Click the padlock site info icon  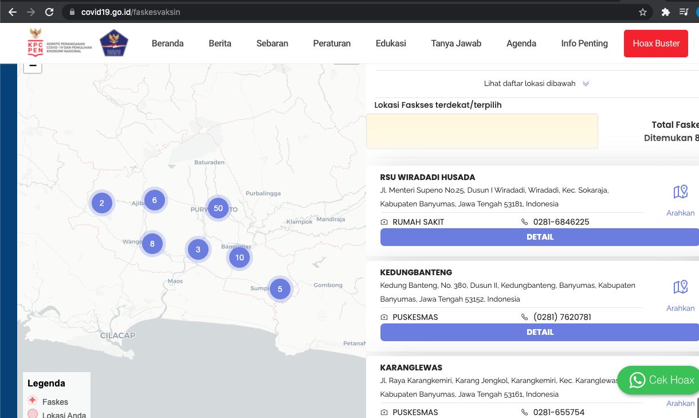(72, 11)
